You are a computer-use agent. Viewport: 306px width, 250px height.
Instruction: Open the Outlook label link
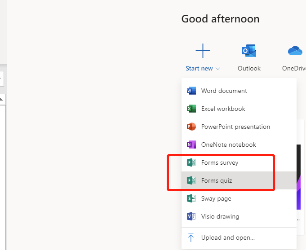click(249, 69)
